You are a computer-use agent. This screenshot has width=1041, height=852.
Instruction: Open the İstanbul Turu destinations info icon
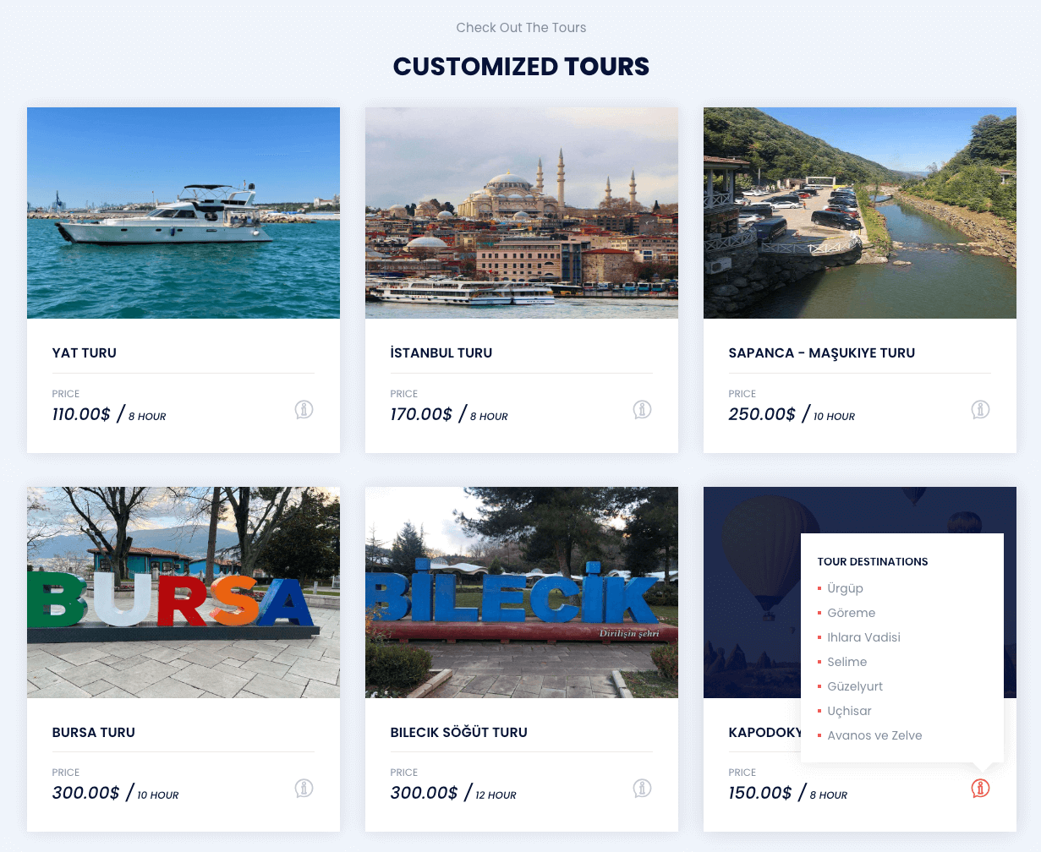(x=642, y=410)
